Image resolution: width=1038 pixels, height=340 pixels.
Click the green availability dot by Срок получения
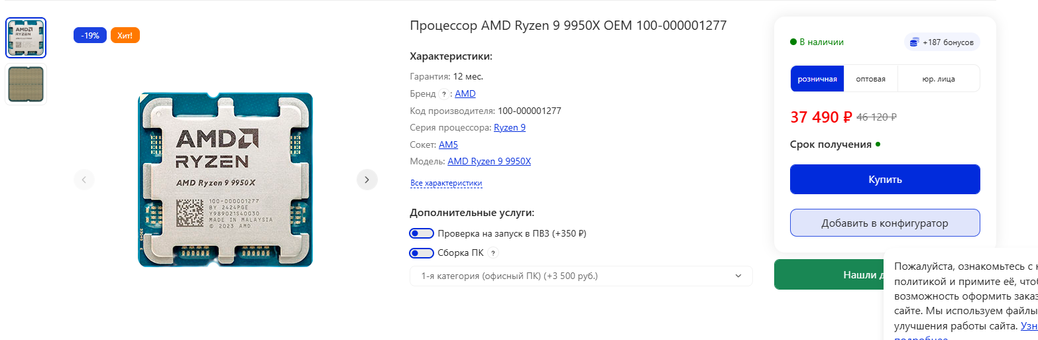(x=878, y=144)
